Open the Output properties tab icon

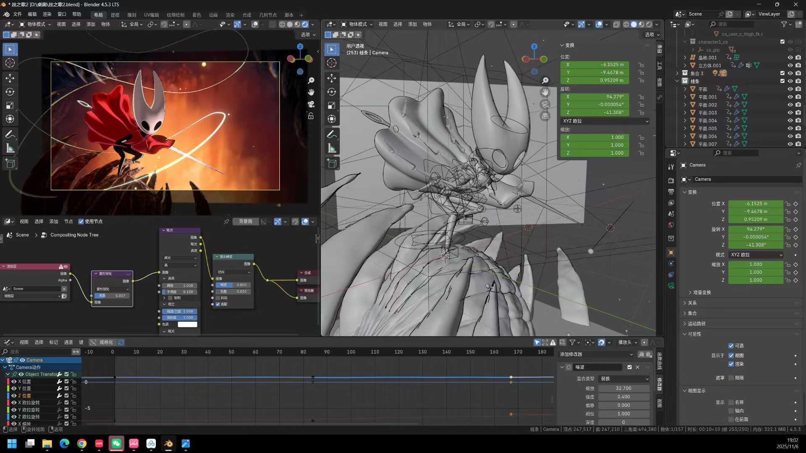(x=671, y=192)
